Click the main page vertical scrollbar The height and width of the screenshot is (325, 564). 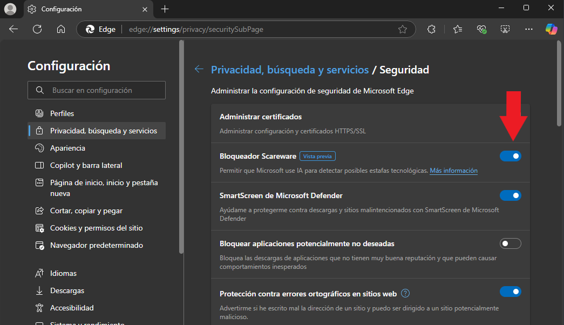click(559, 85)
